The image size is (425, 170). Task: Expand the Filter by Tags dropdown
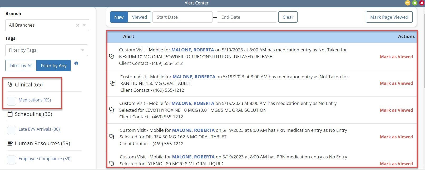click(x=83, y=50)
